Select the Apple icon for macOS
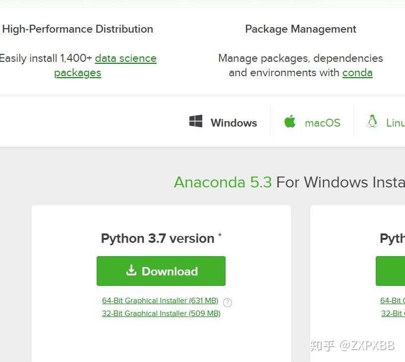This screenshot has height=362, width=405. [x=289, y=121]
